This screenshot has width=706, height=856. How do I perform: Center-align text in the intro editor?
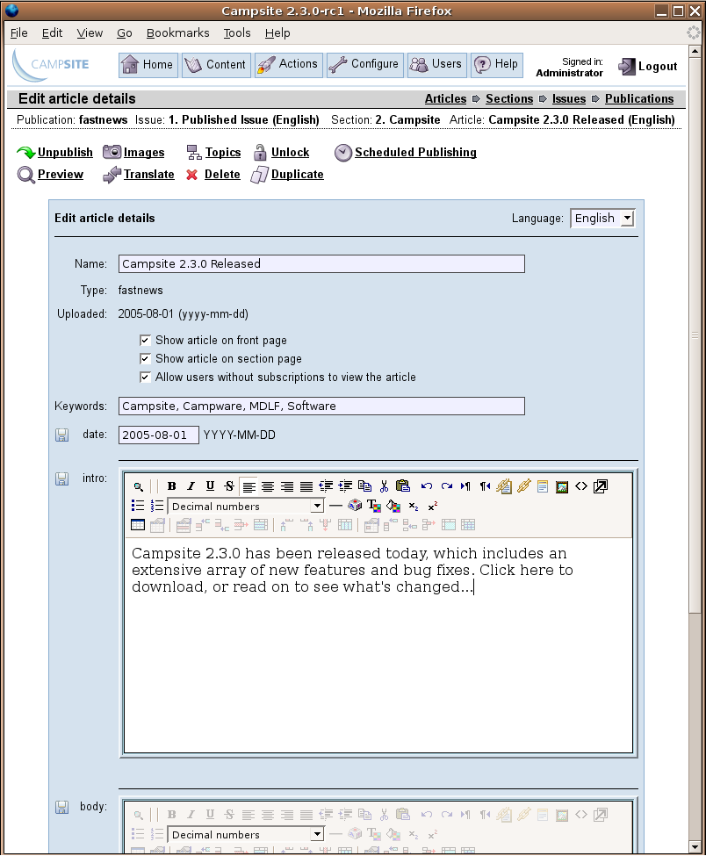click(x=268, y=486)
